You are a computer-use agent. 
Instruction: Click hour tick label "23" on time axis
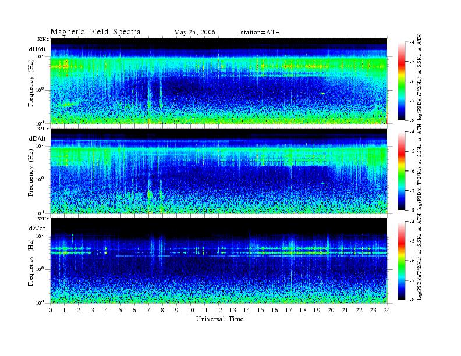click(x=373, y=310)
